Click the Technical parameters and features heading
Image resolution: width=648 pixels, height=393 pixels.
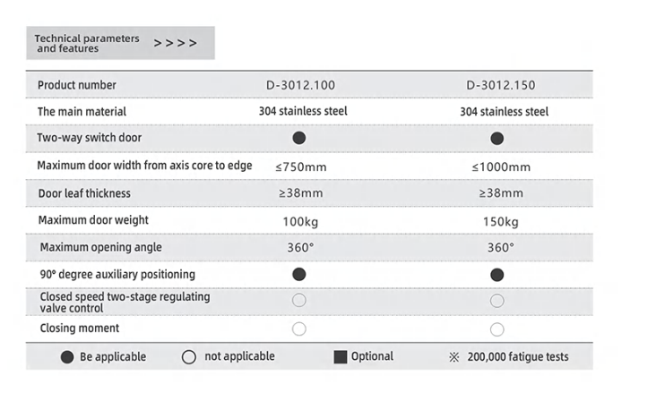[x=87, y=43]
